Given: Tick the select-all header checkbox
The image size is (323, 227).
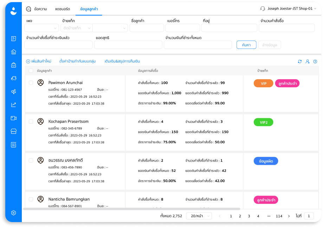Looking at the screenshot, I should click(x=31, y=71).
